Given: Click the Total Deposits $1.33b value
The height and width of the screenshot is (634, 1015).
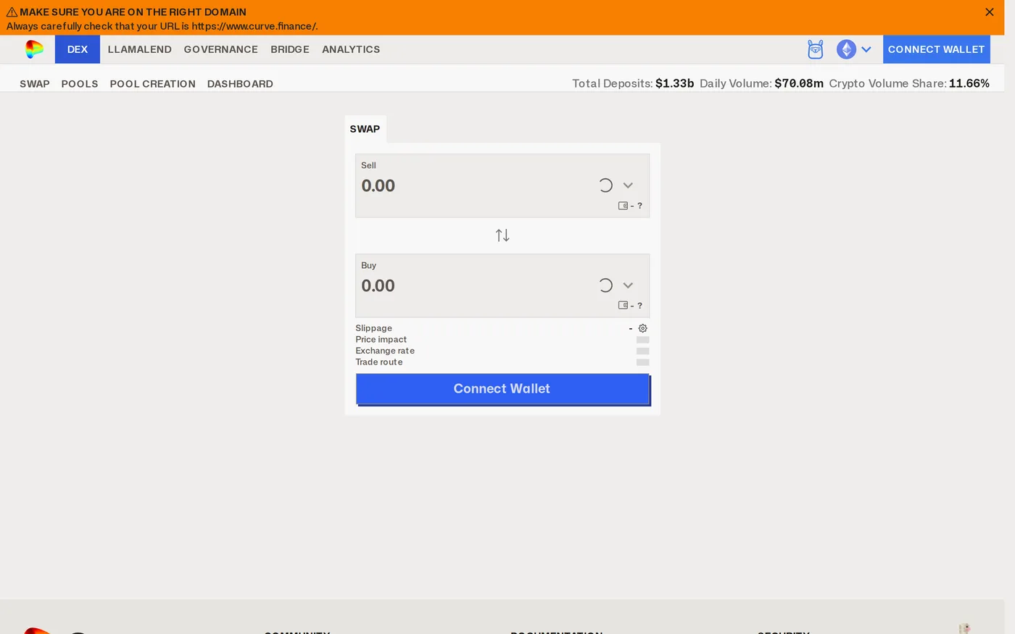Looking at the screenshot, I should (674, 83).
